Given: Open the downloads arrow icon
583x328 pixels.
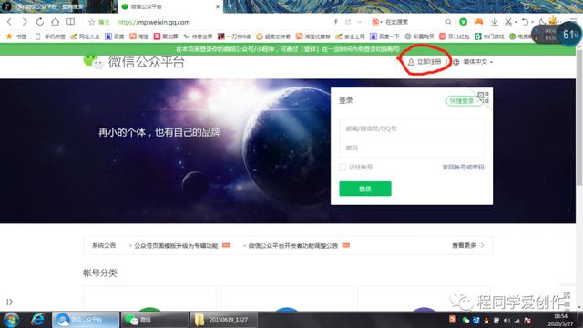Looking at the screenshot, I should point(494,22).
